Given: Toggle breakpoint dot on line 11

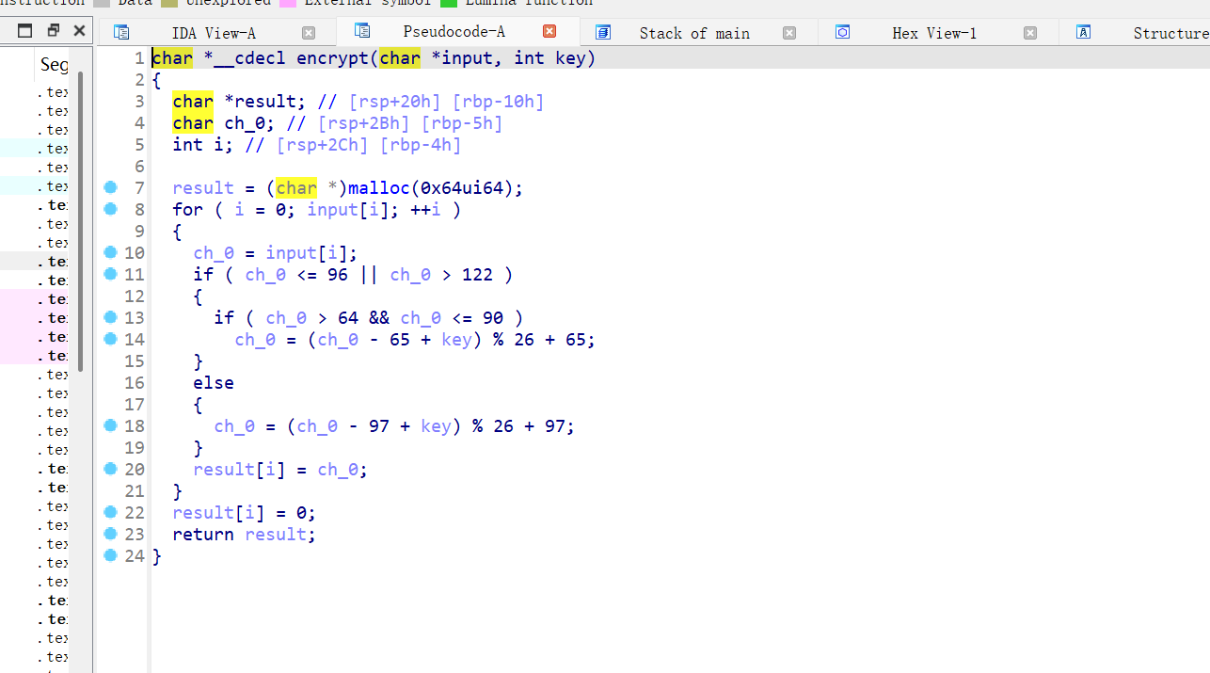Looking at the screenshot, I should tap(111, 274).
